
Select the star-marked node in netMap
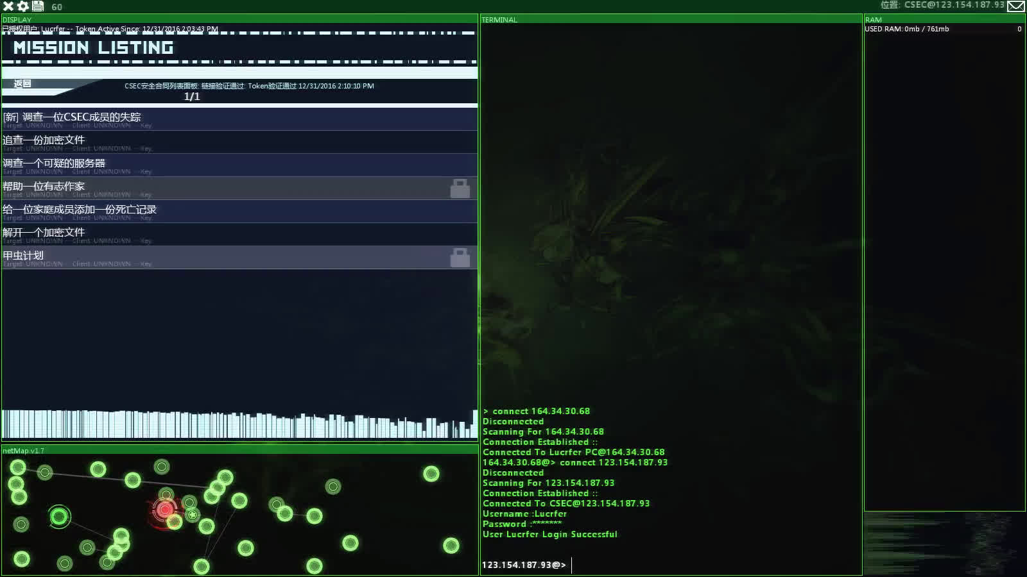192,514
